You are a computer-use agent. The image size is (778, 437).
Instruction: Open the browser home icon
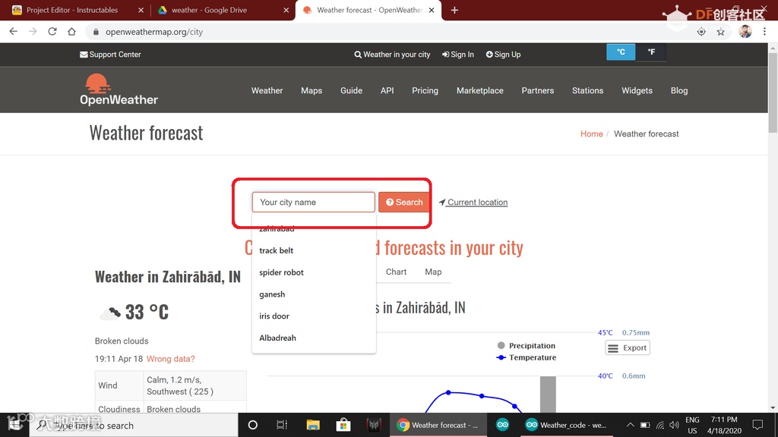pyautogui.click(x=71, y=32)
